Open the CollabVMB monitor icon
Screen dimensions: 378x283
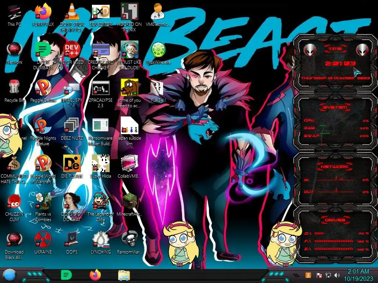pos(129,167)
